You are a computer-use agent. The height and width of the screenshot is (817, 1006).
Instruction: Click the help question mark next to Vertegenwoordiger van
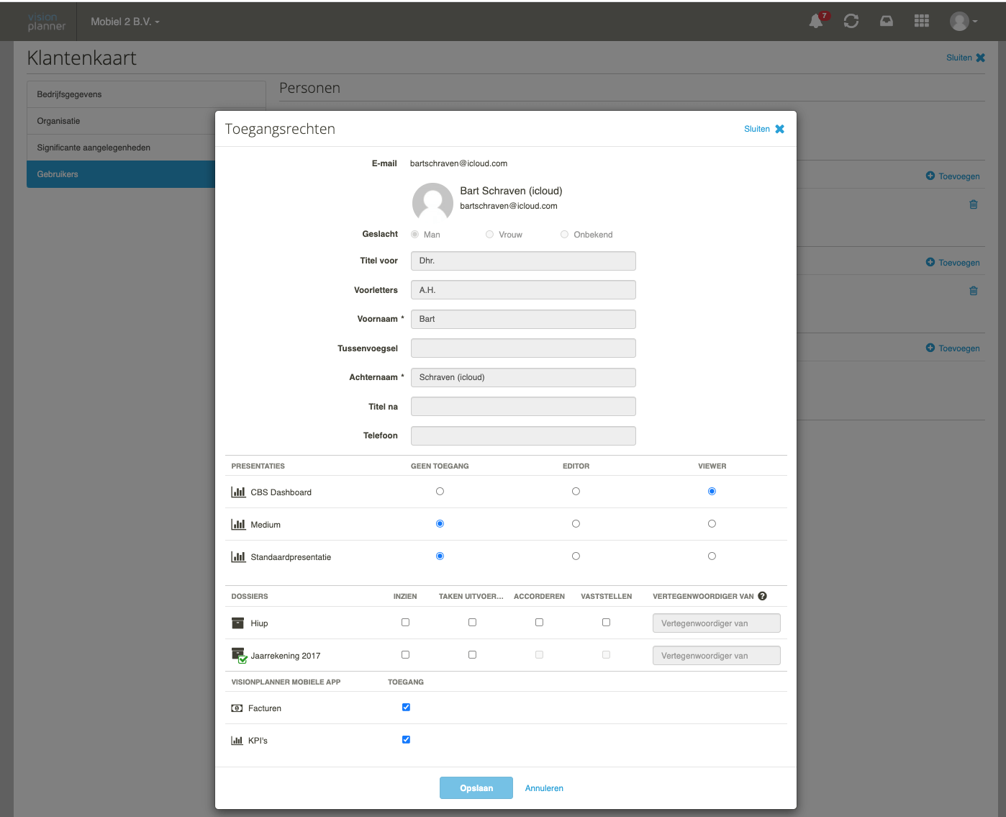pyautogui.click(x=762, y=596)
